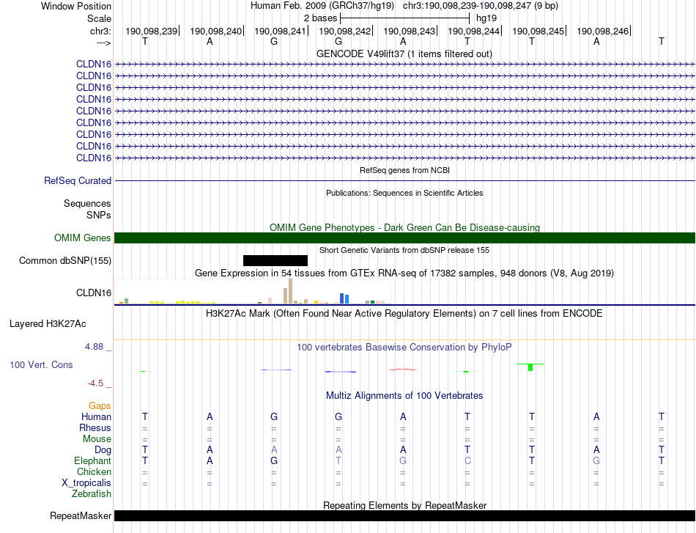Open the GENCODE V49lift37 track title
696x533 pixels.
pyautogui.click(x=404, y=54)
